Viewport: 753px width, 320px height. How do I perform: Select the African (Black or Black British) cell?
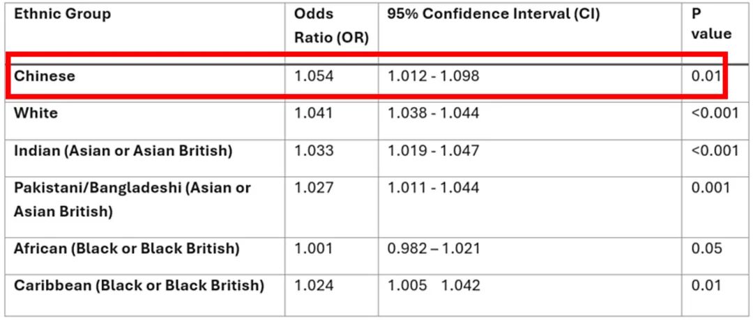pyautogui.click(x=126, y=248)
